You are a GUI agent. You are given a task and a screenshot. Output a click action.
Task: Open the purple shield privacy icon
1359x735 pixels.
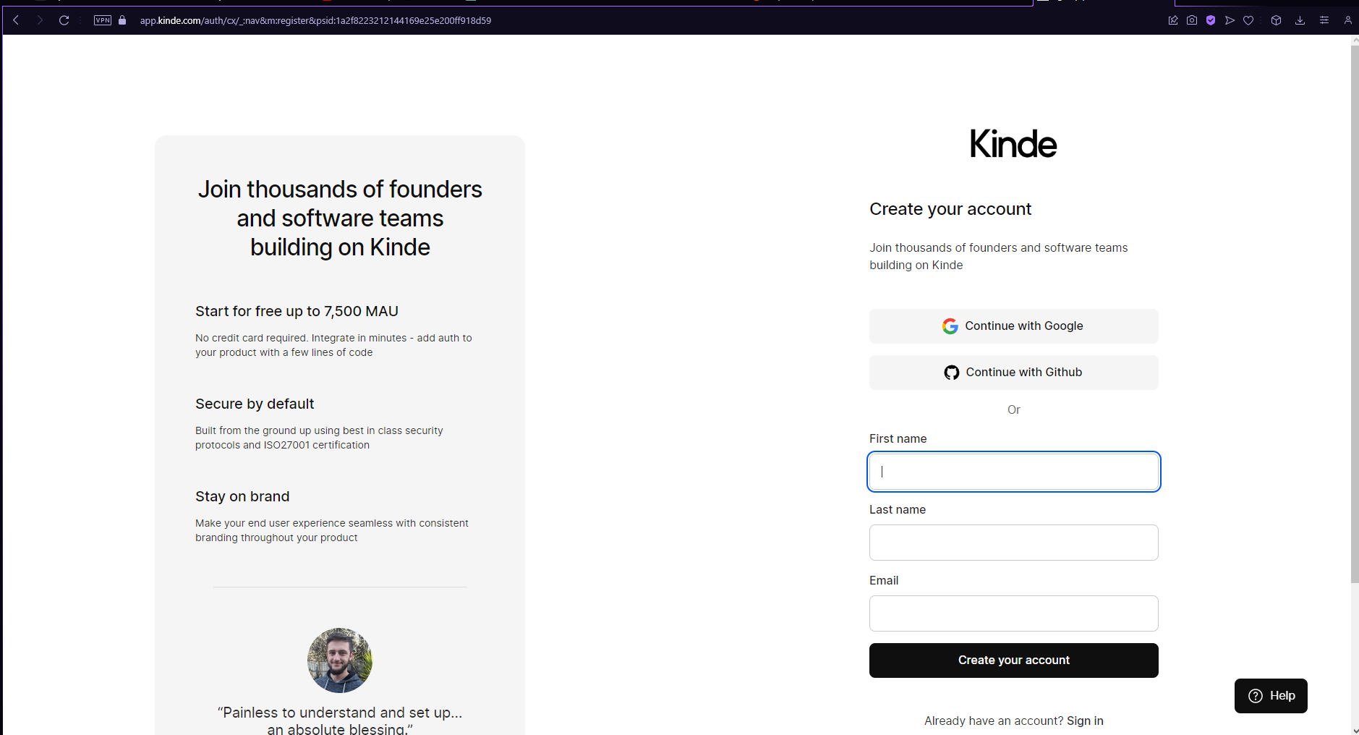[1211, 20]
